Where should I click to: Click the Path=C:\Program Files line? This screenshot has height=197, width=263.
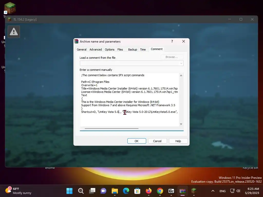tap(95, 82)
